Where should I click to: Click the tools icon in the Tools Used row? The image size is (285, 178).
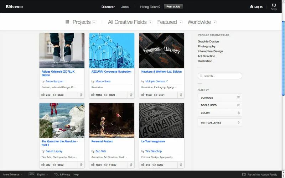(238, 105)
